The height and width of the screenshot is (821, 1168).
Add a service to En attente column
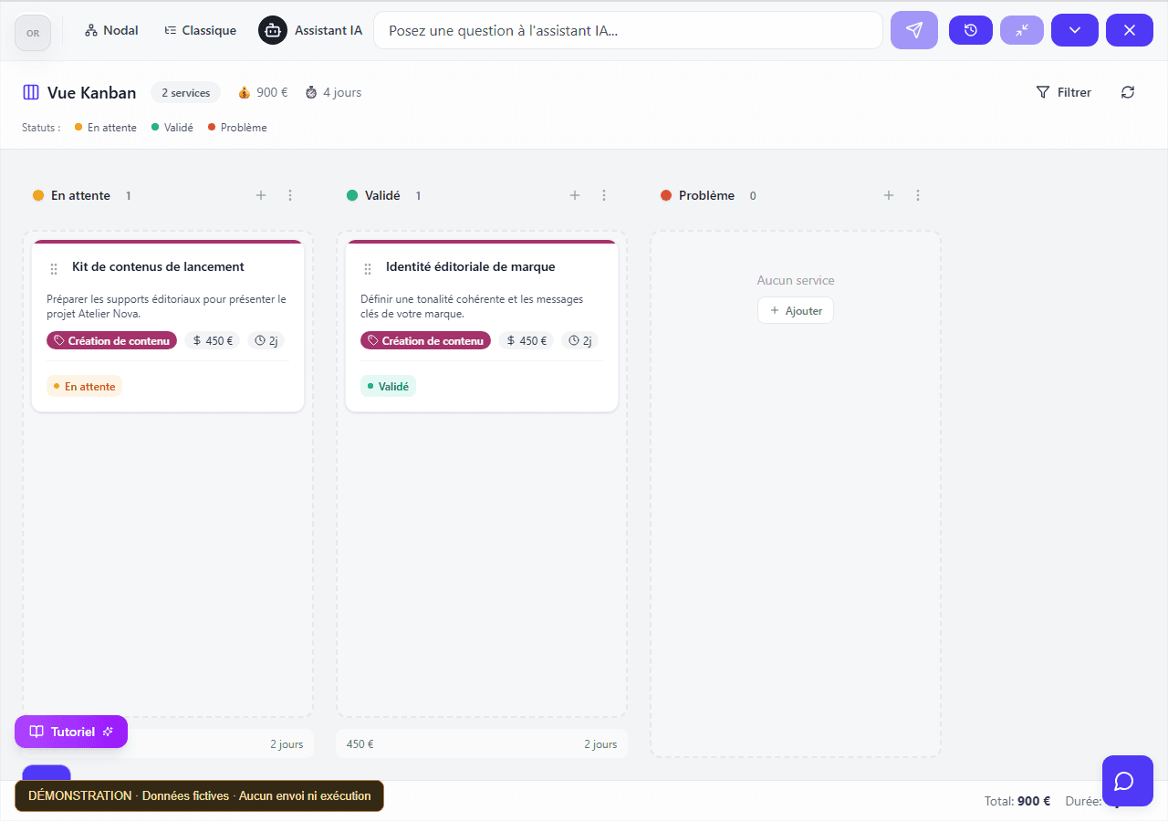point(261,195)
